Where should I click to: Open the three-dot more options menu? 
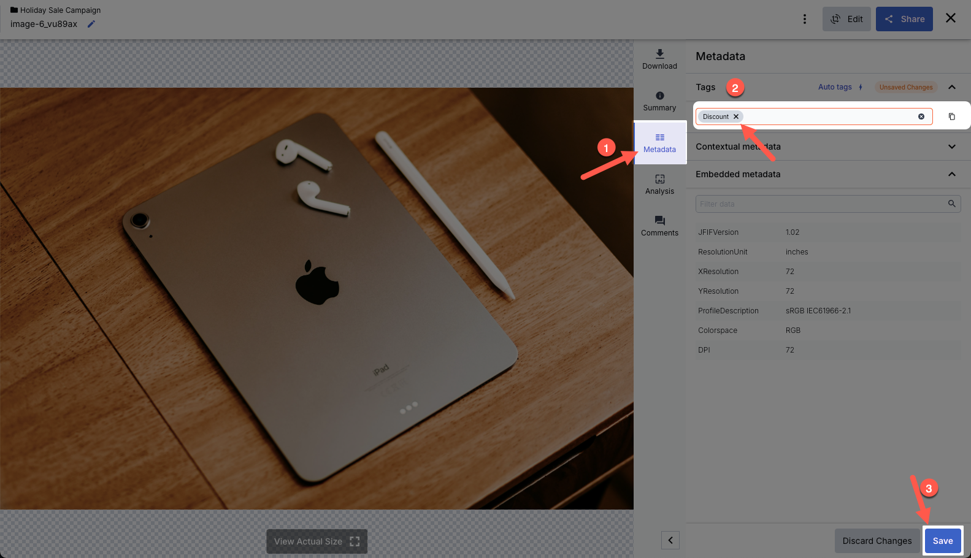tap(805, 19)
